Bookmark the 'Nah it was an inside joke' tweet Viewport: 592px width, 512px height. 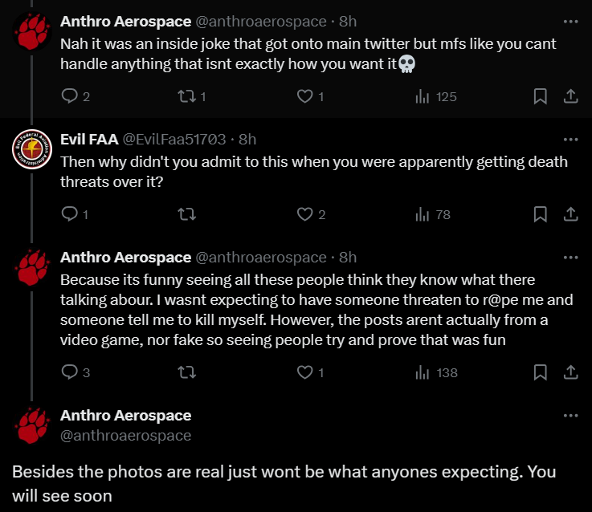pyautogui.click(x=541, y=96)
